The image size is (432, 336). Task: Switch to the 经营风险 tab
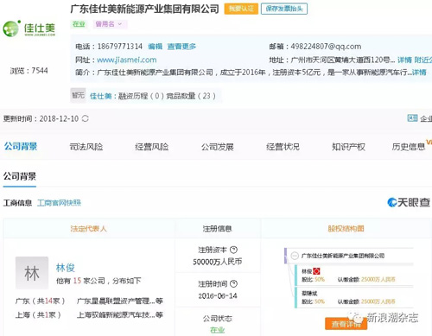coord(152,147)
